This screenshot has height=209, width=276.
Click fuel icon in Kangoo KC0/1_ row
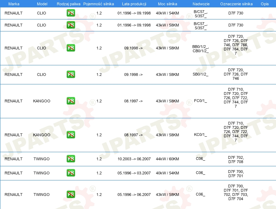tap(71, 135)
